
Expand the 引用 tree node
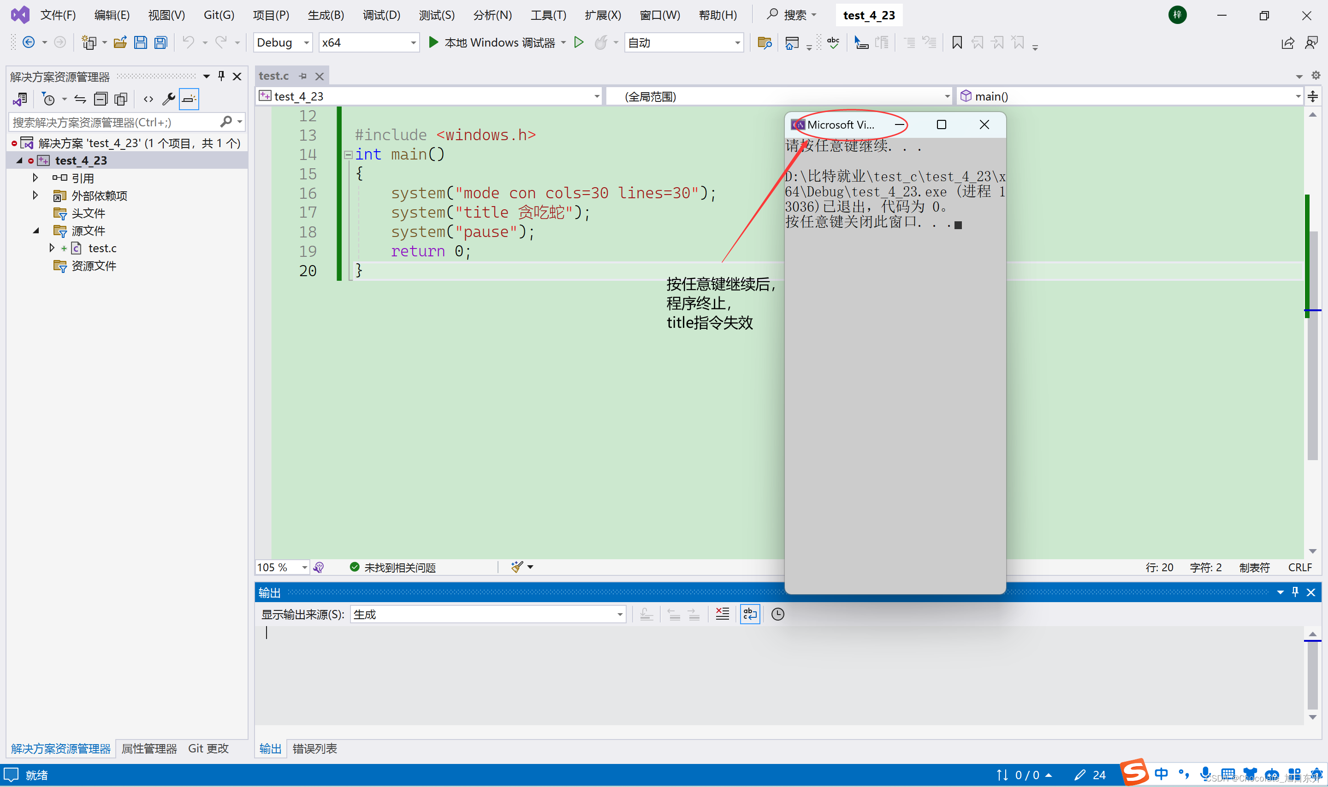pyautogui.click(x=36, y=178)
